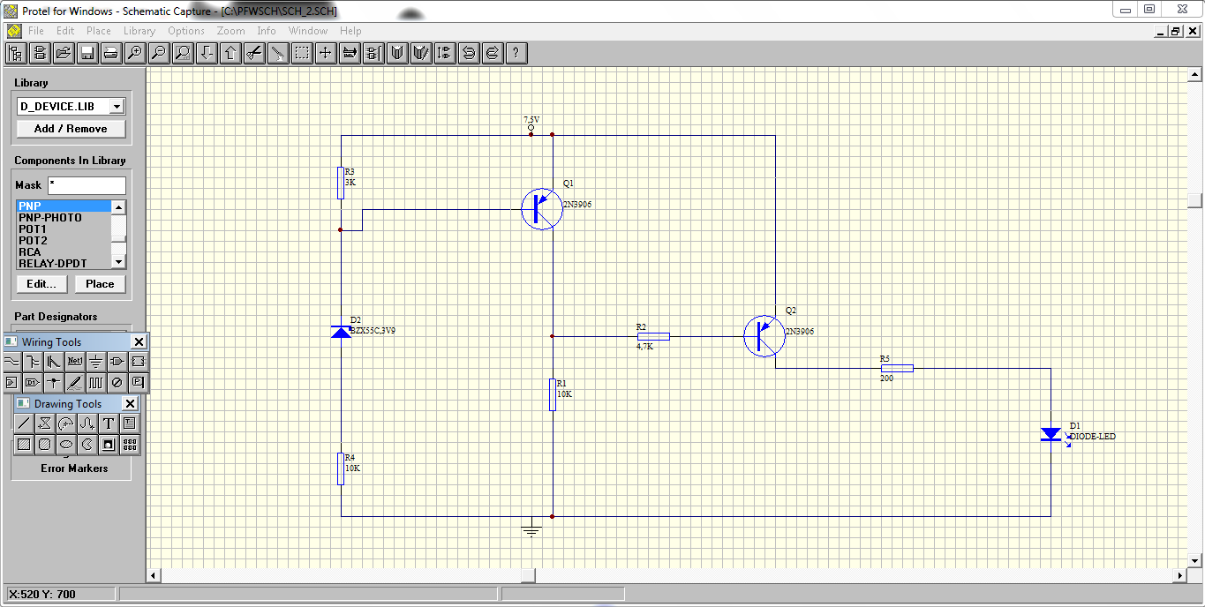This screenshot has height=607, width=1205.
Task: Click the vertical scroll down arrow
Action: click(x=1195, y=561)
